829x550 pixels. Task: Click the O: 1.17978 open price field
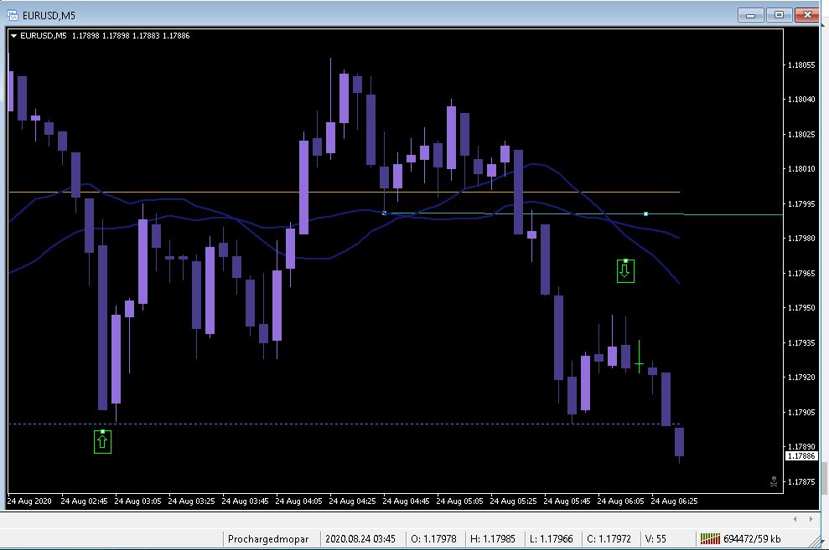point(433,539)
